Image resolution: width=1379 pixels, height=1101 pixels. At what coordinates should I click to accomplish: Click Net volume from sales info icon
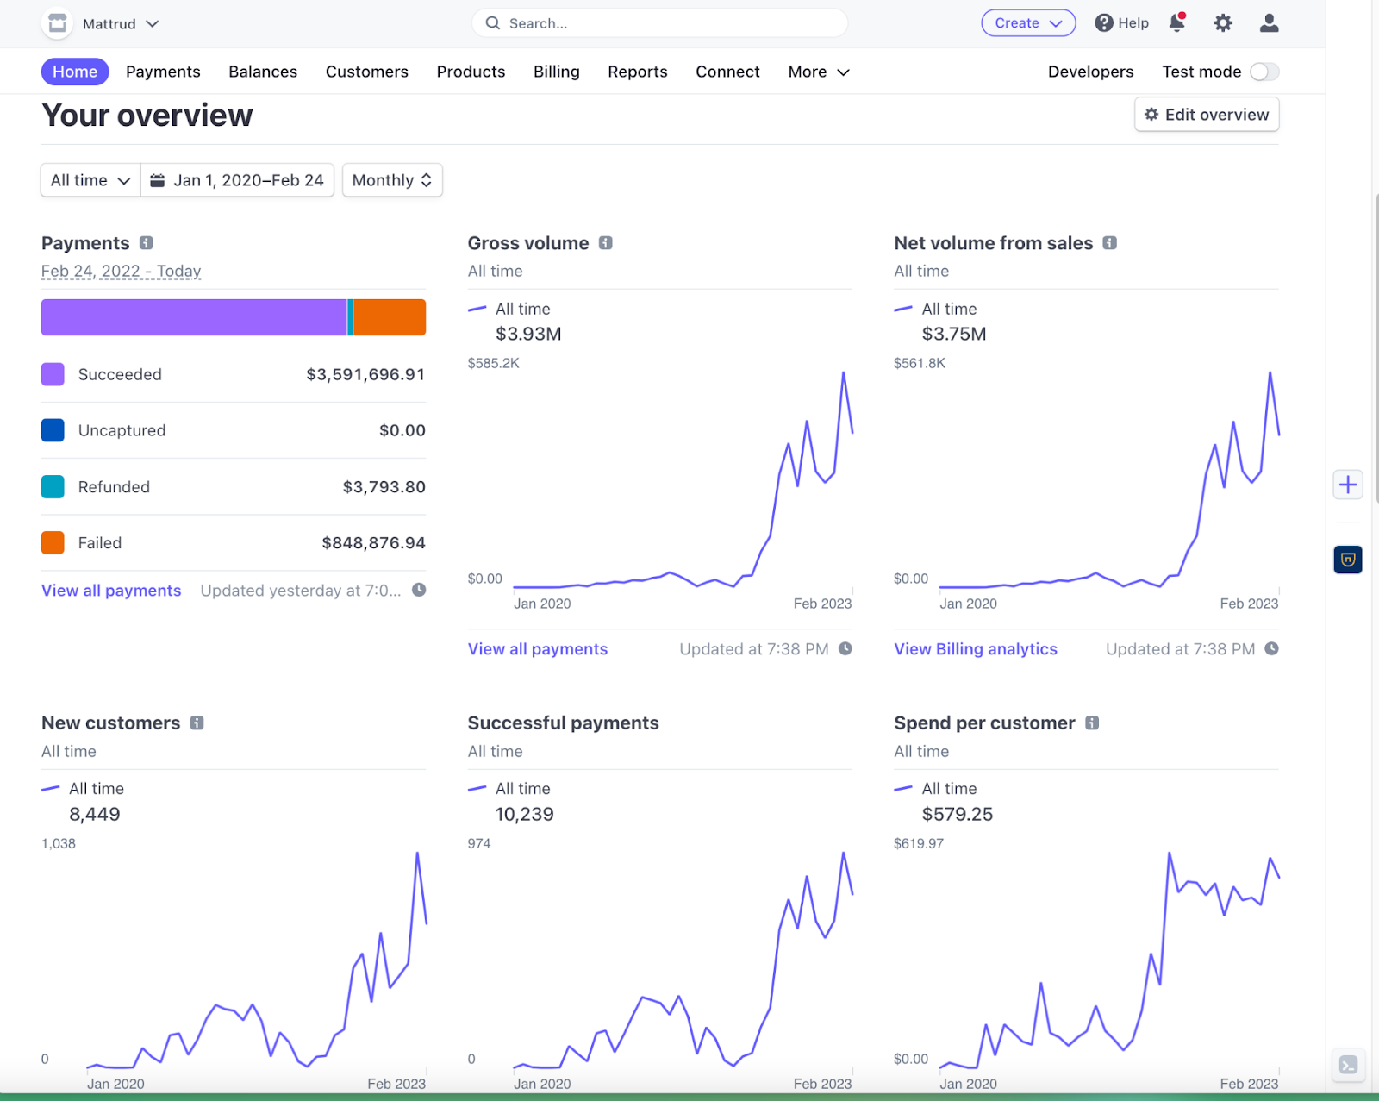(x=1110, y=243)
